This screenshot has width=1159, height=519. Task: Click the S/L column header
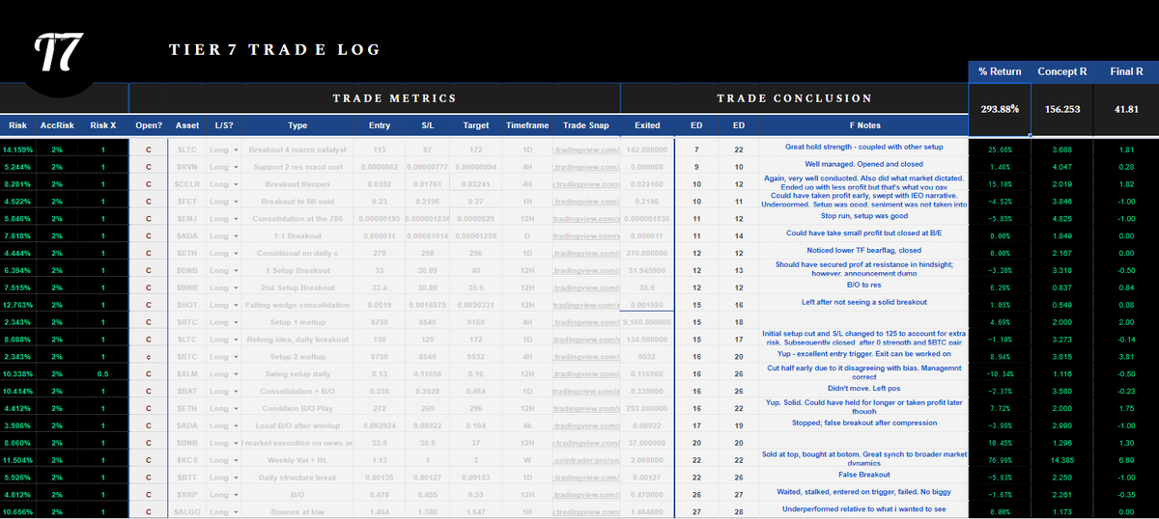(427, 125)
